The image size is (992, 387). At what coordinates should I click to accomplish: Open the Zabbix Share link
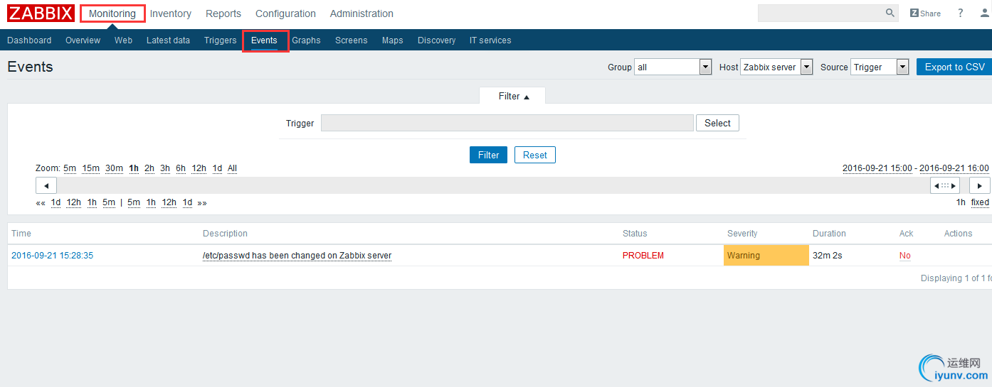tap(925, 13)
